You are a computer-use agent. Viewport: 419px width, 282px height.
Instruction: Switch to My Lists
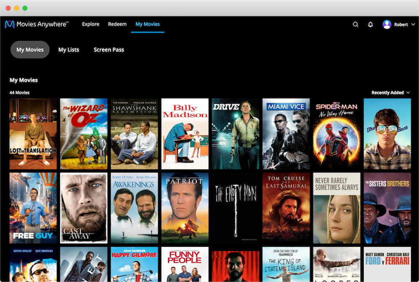coord(69,50)
